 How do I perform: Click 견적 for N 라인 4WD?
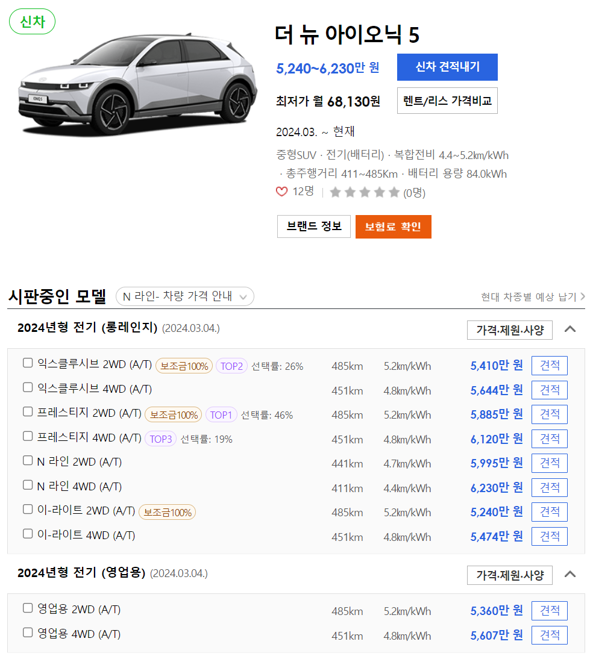point(550,488)
